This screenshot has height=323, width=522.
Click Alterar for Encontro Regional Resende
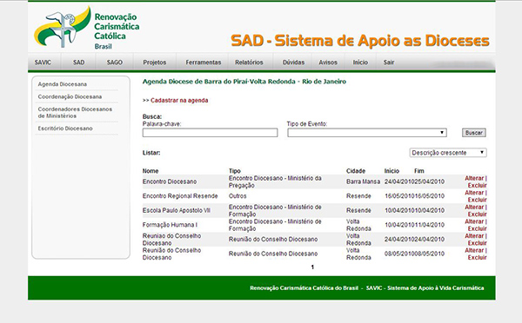point(474,193)
